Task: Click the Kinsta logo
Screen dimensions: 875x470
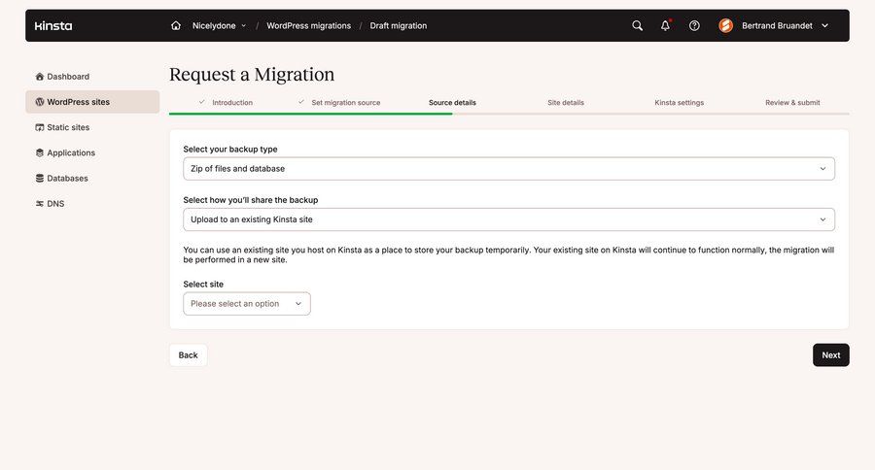Action: (x=53, y=26)
